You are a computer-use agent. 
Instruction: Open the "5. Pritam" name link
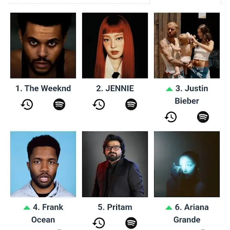[x=115, y=207]
